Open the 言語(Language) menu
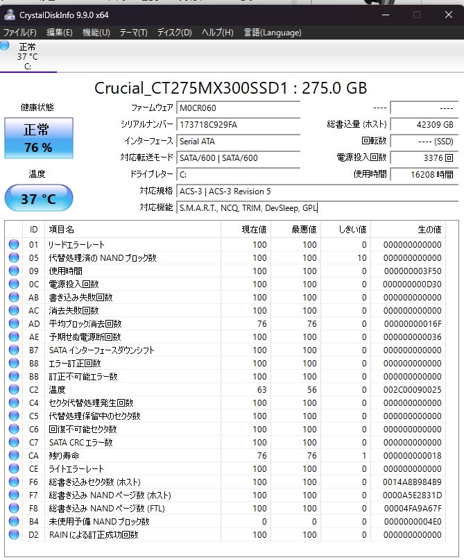464x560 pixels. point(273,33)
